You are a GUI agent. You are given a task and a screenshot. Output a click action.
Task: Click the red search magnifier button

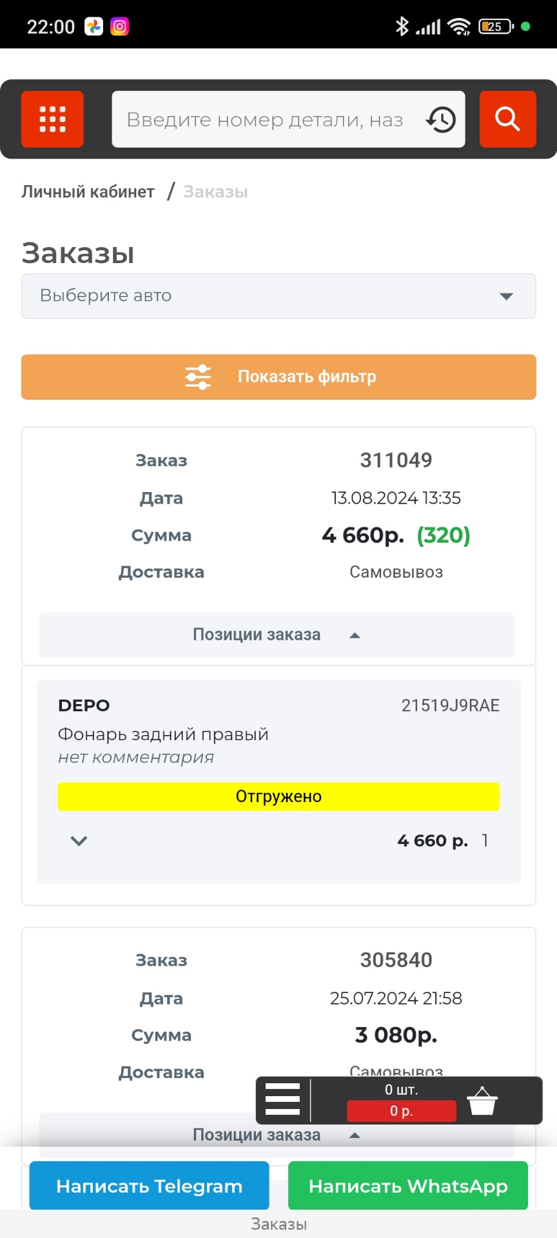point(507,119)
